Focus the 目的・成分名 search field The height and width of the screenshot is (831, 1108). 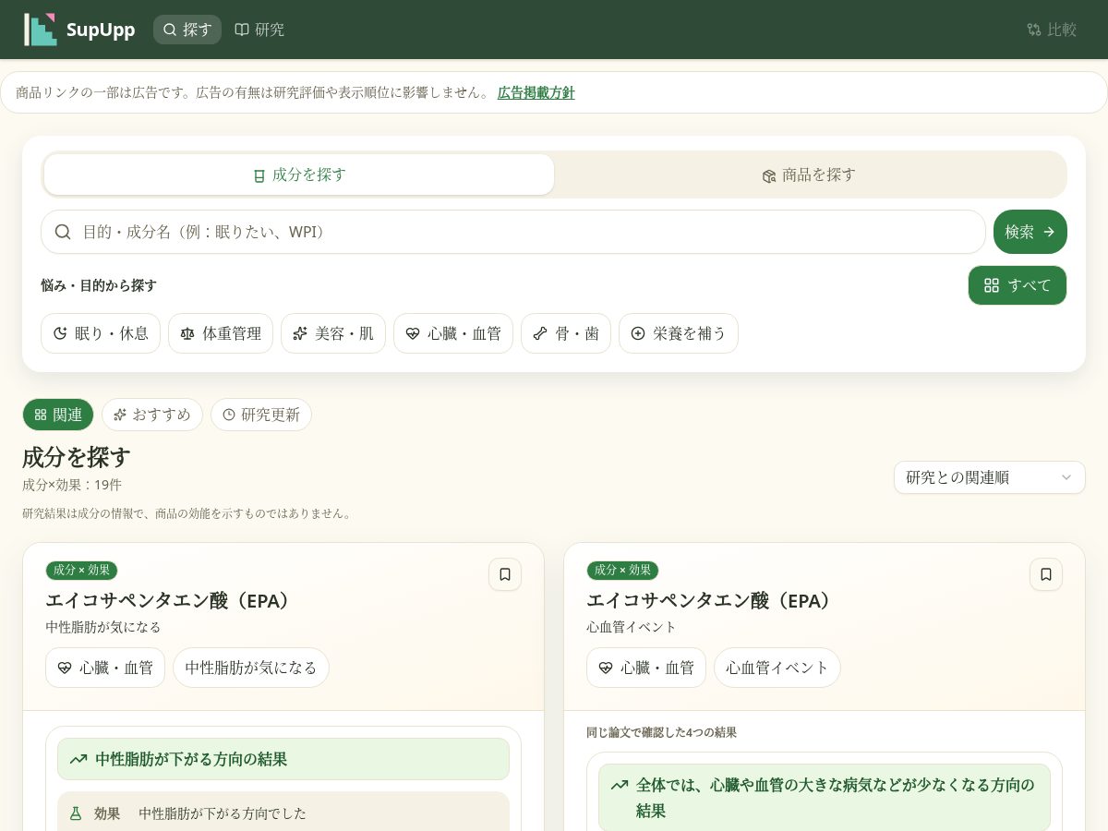513,232
